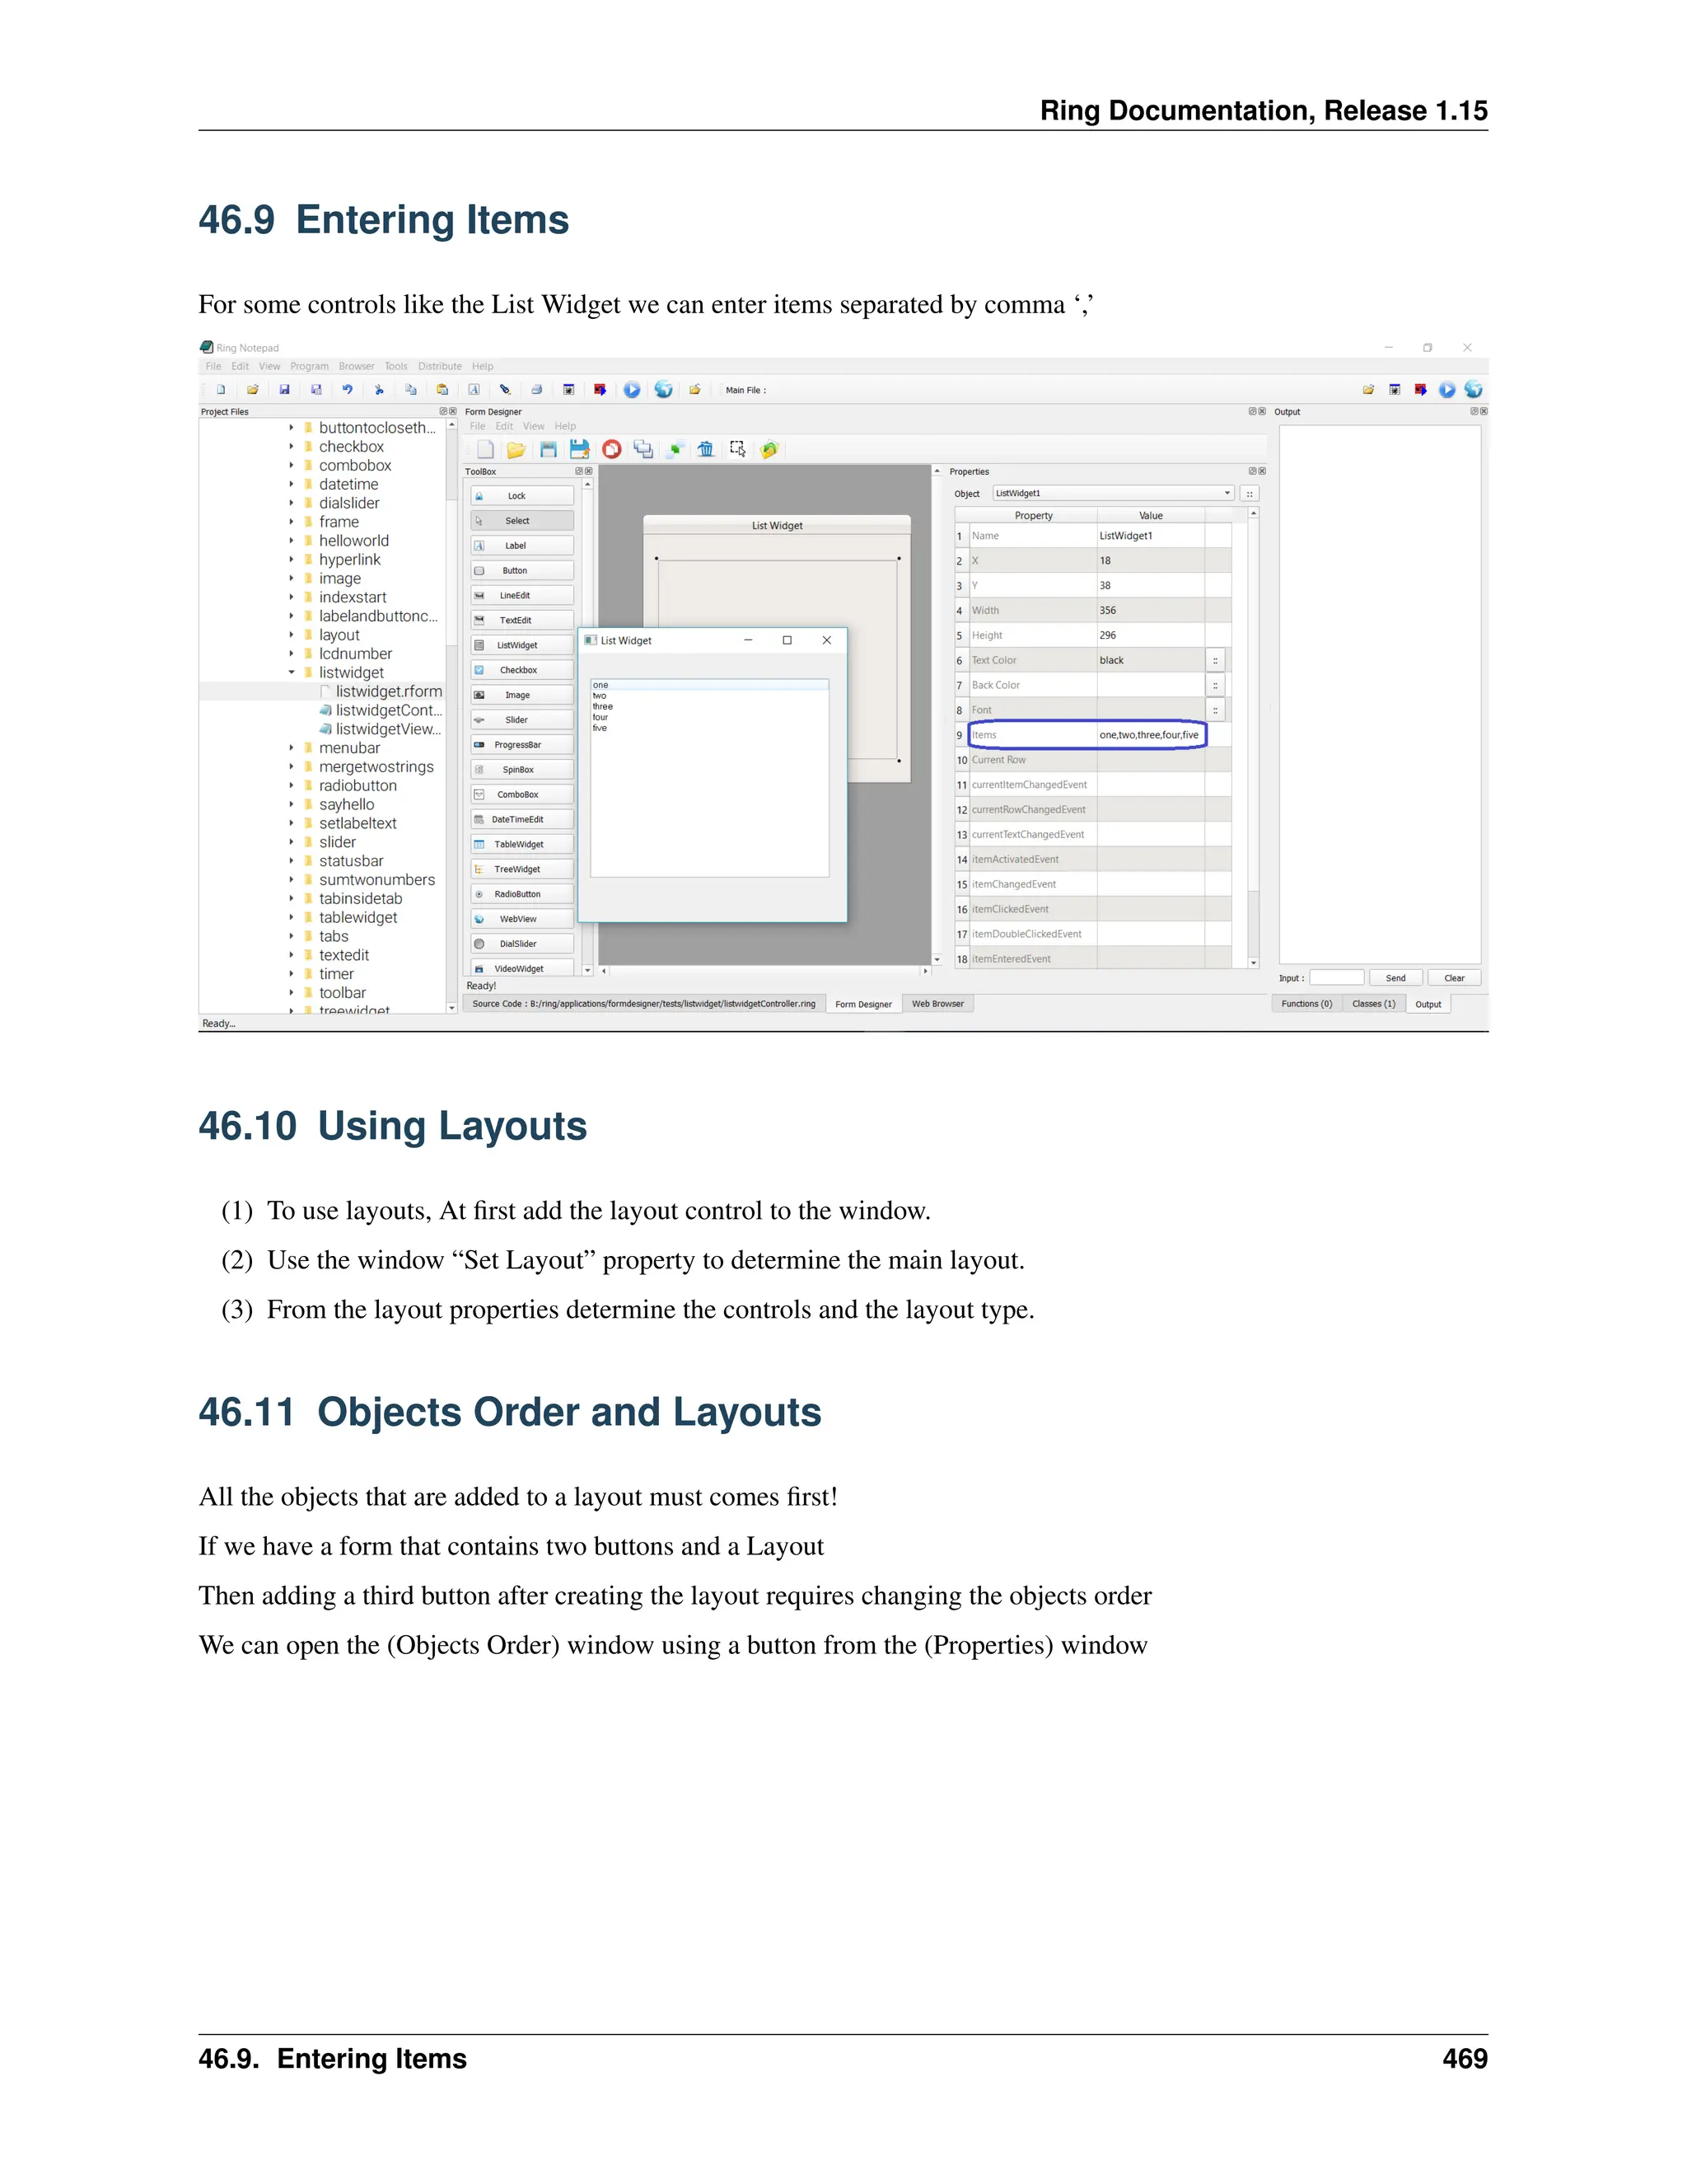Click the Open folder icon in Form Designer toolbar
Image resolution: width=1687 pixels, height=2184 pixels.
tap(516, 449)
